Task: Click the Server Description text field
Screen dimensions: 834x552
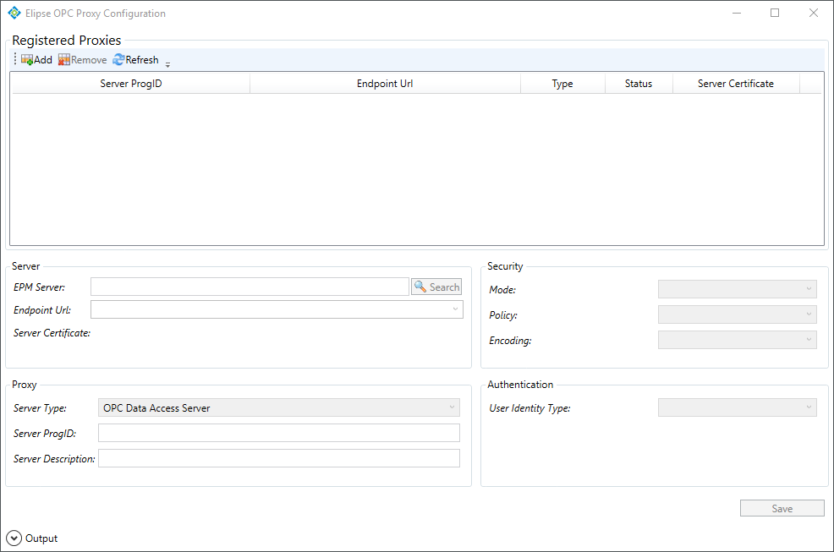Action: [x=279, y=458]
